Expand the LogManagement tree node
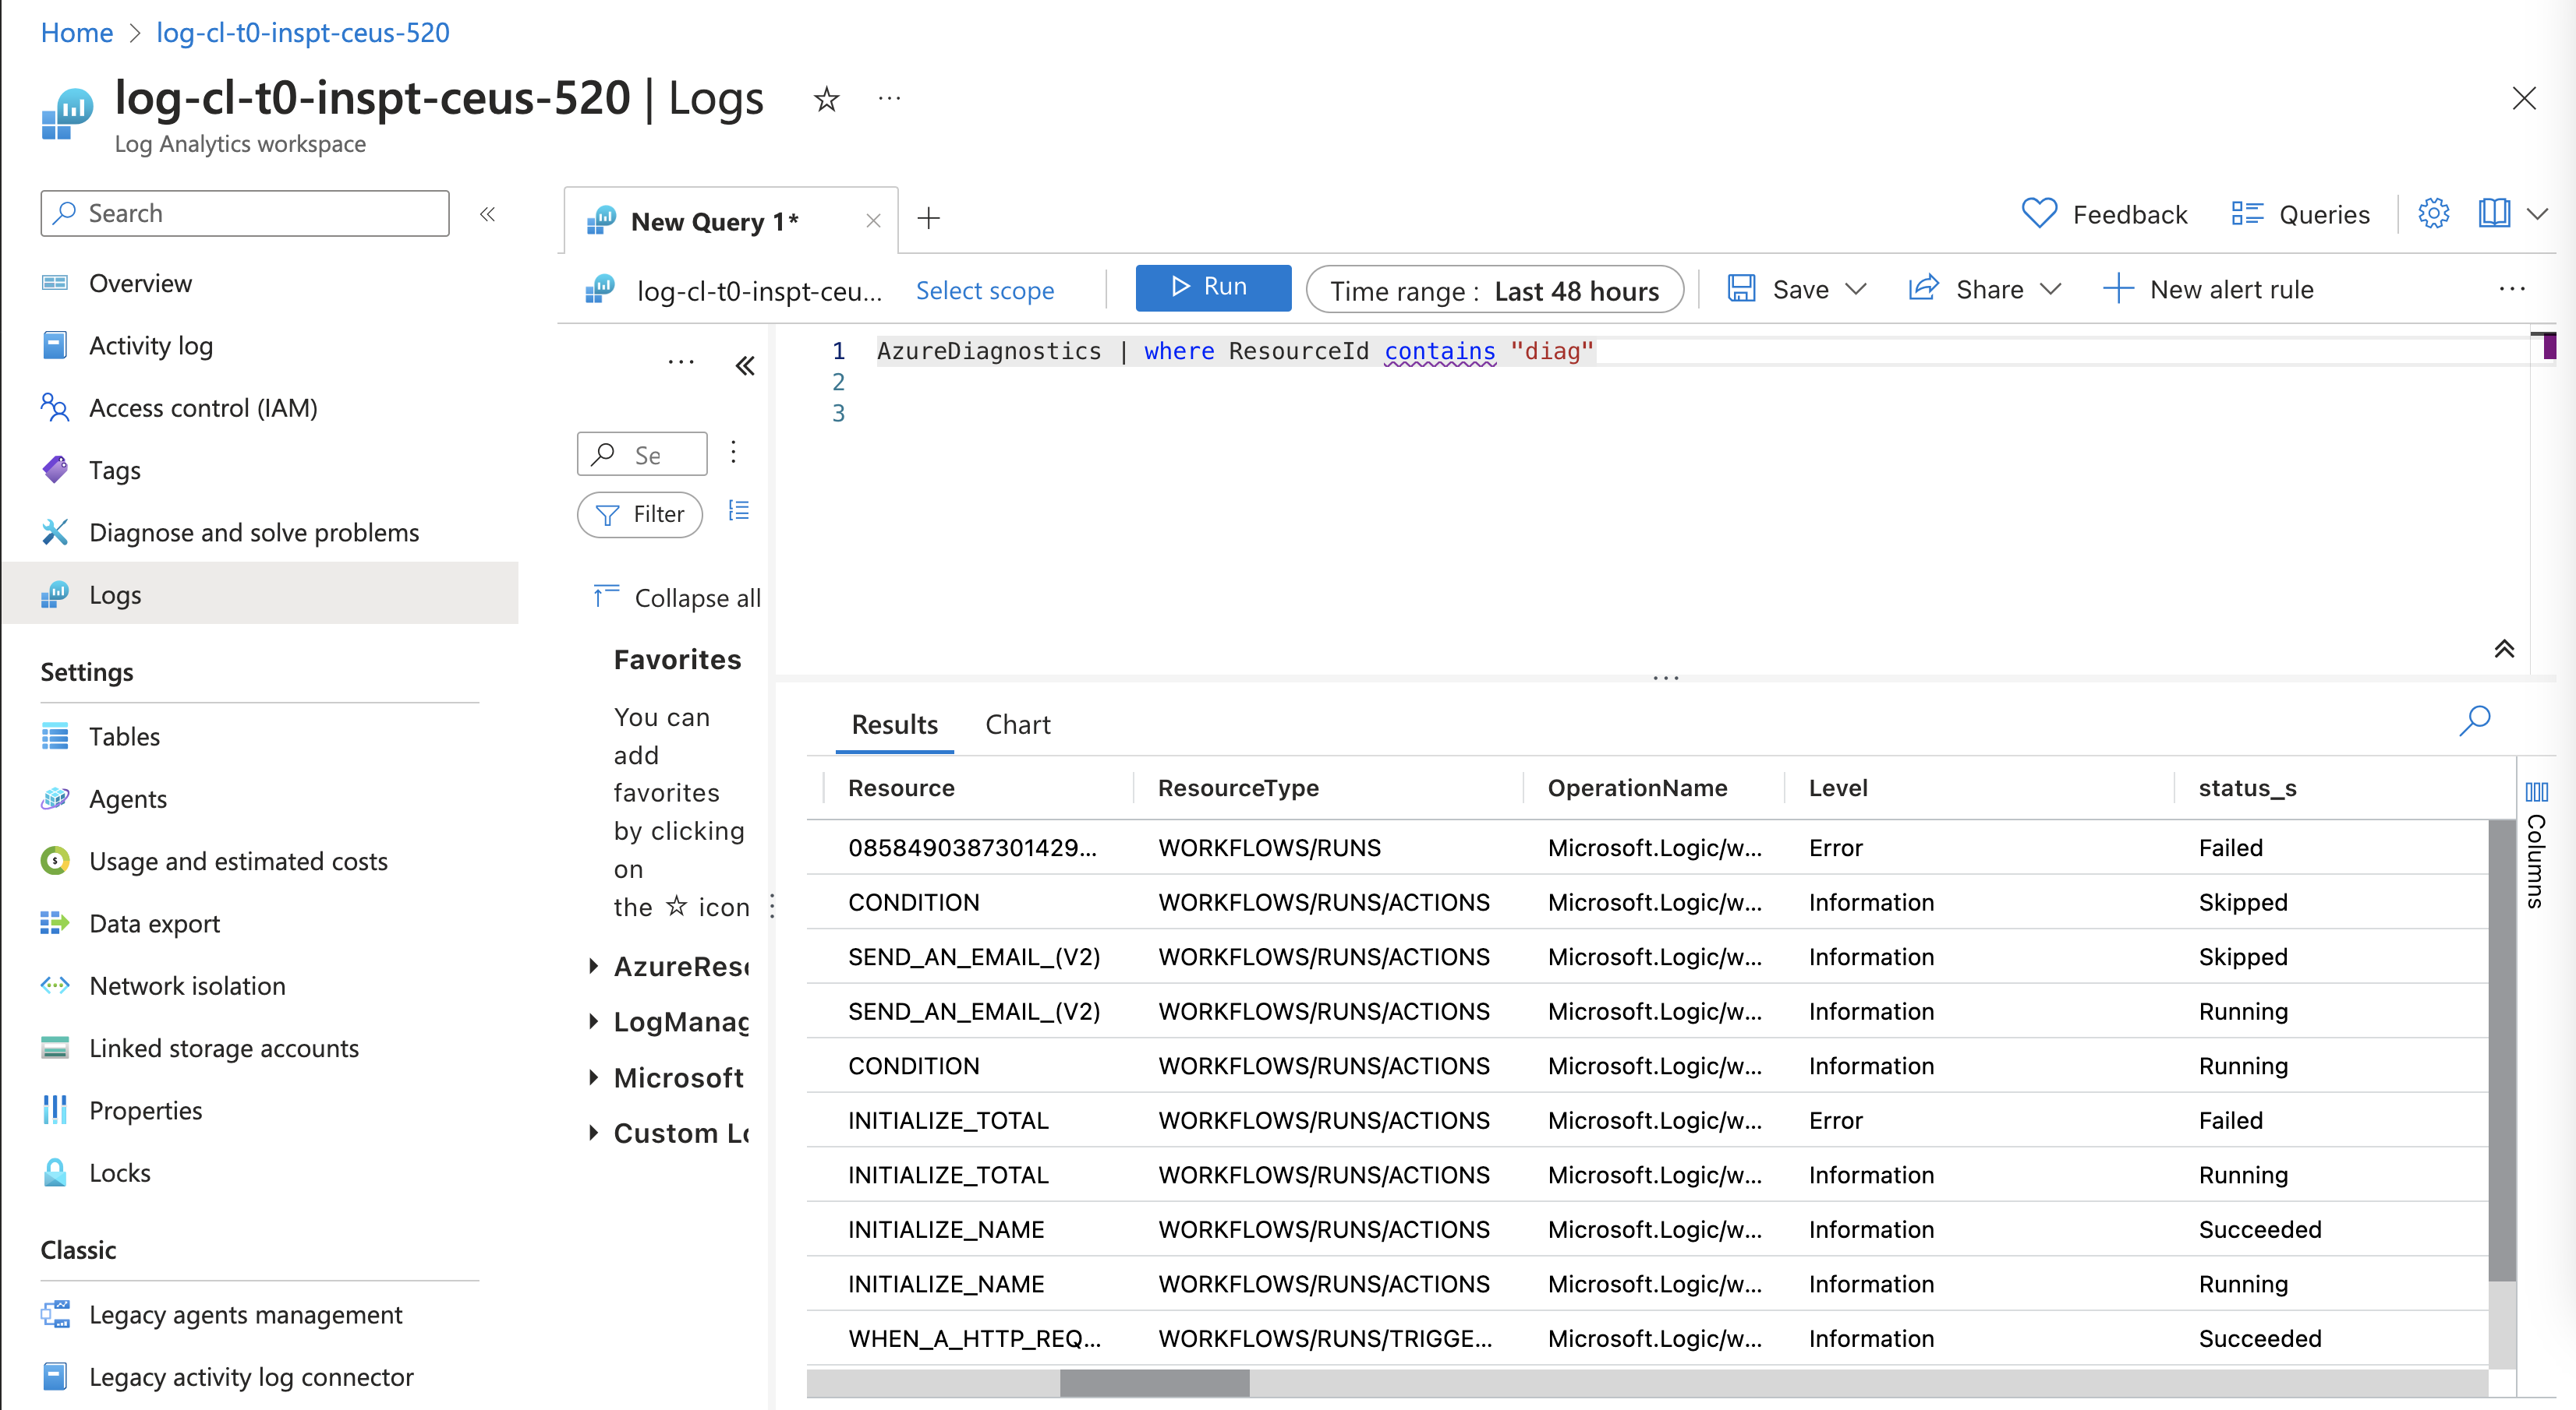 (x=594, y=1021)
